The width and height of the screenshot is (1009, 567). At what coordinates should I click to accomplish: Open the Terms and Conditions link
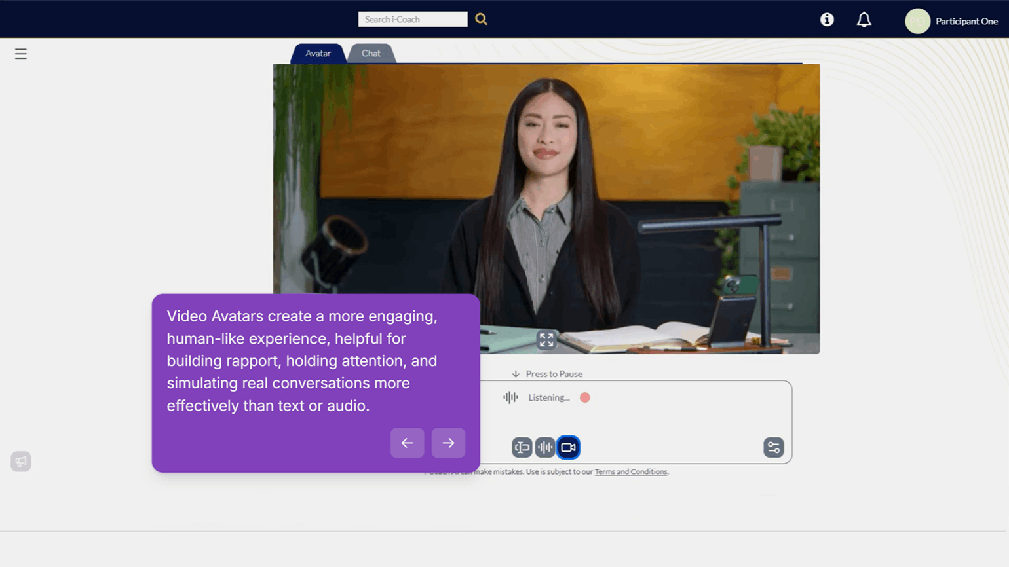[630, 472]
